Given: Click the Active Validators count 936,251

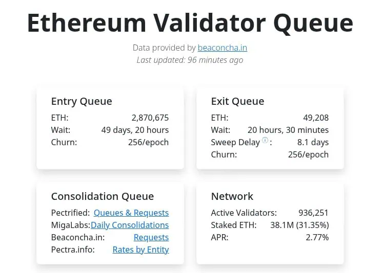Looking at the screenshot, I should point(313,213).
